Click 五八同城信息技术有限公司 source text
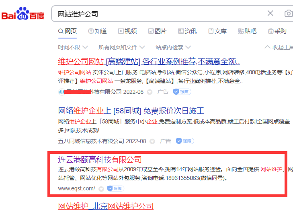Screen dimensions: 293x210 [x=91, y=141]
